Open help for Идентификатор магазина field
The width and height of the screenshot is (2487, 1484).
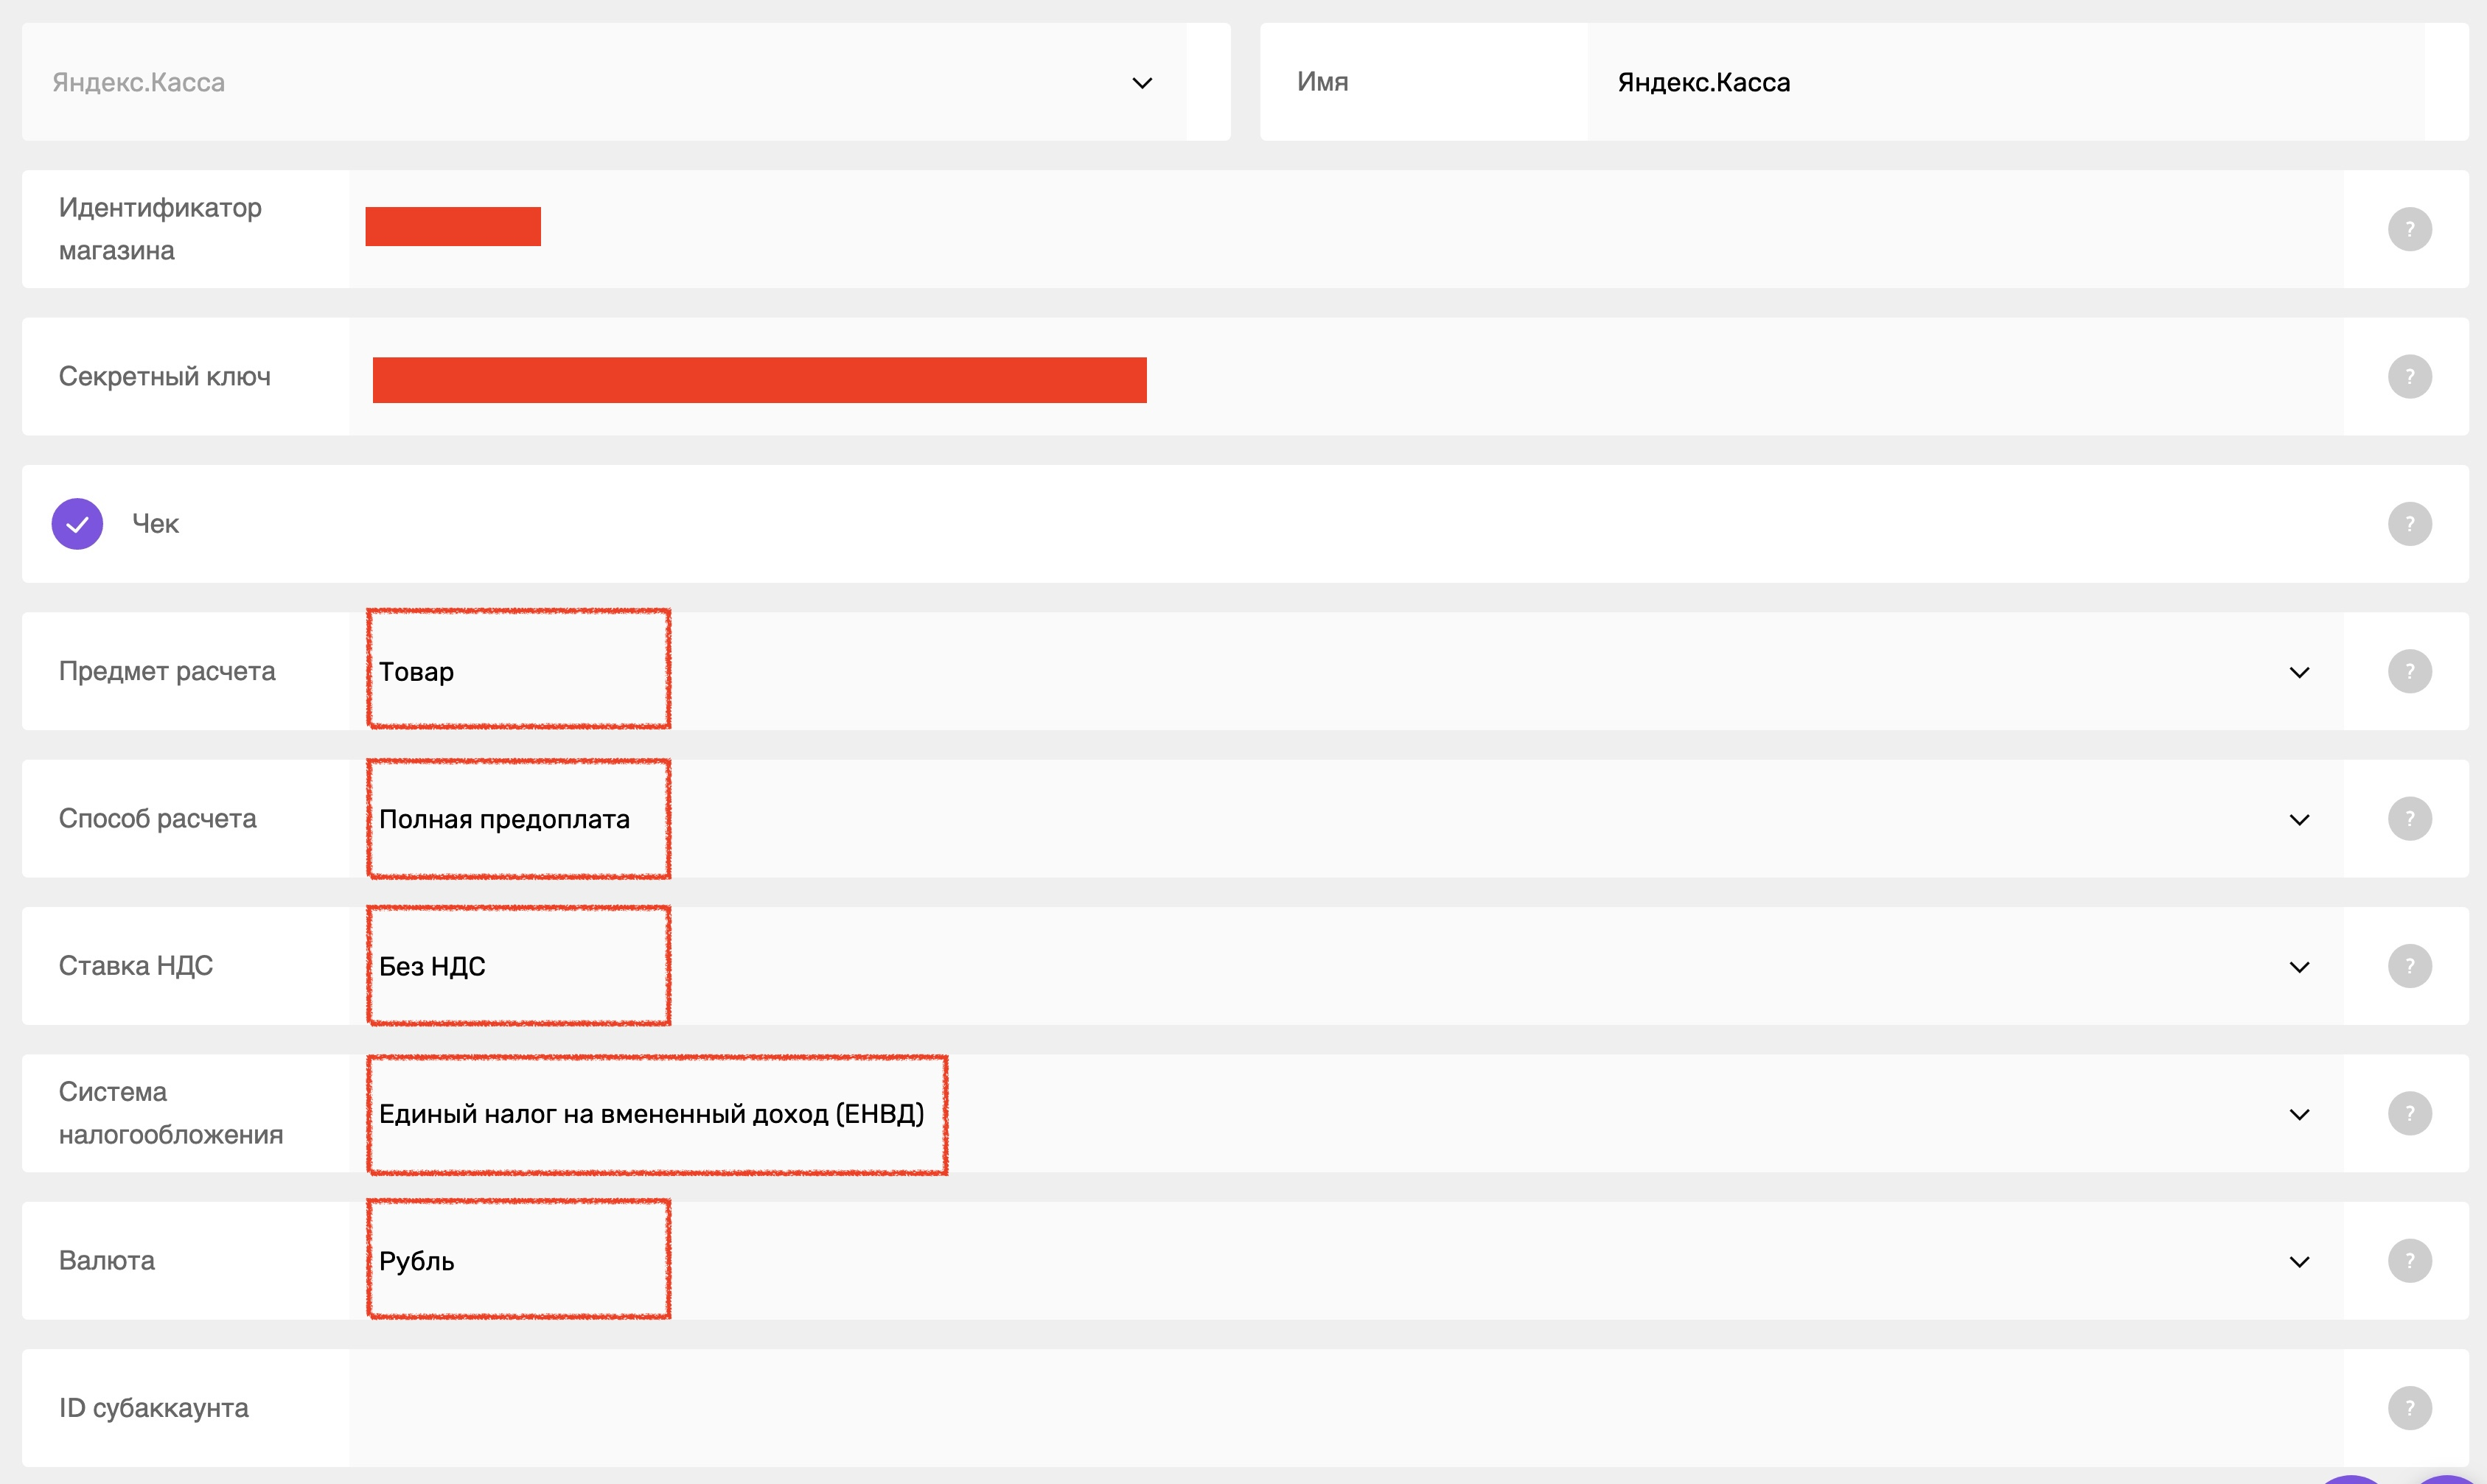click(x=2409, y=229)
